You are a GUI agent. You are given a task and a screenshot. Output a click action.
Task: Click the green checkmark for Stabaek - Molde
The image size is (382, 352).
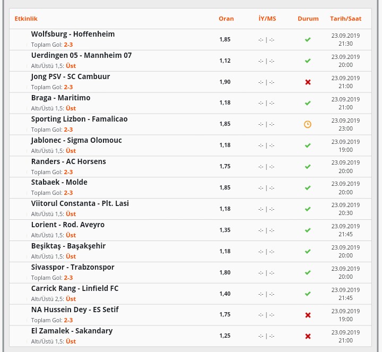[x=308, y=188]
